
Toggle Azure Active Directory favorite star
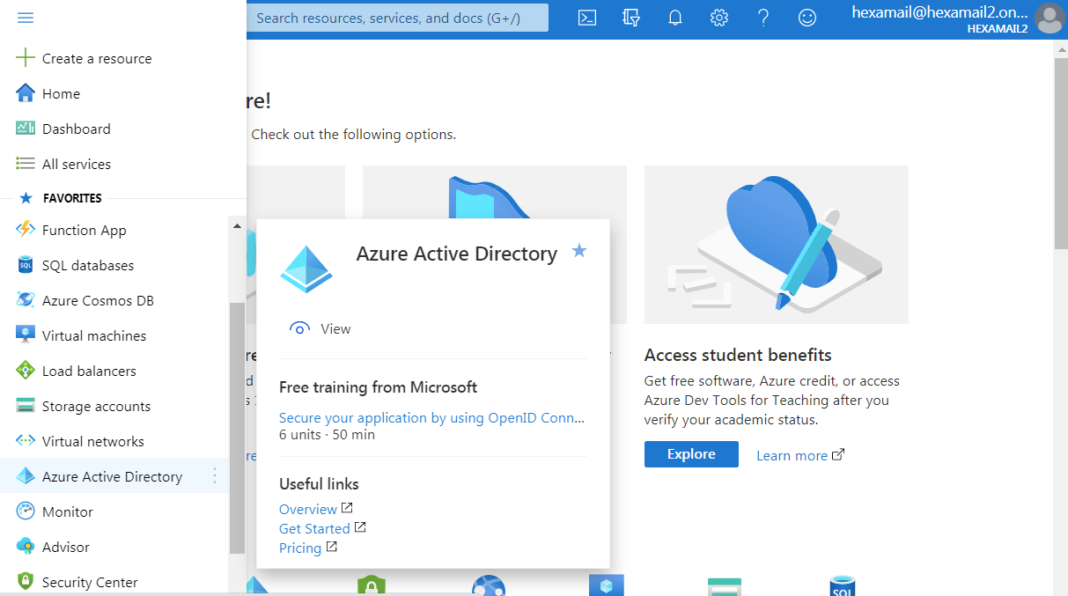(578, 251)
